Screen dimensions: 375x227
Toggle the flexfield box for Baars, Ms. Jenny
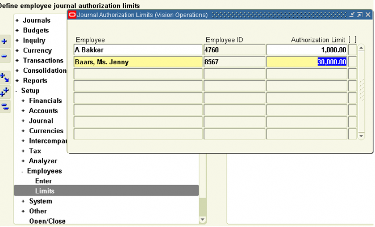point(352,62)
